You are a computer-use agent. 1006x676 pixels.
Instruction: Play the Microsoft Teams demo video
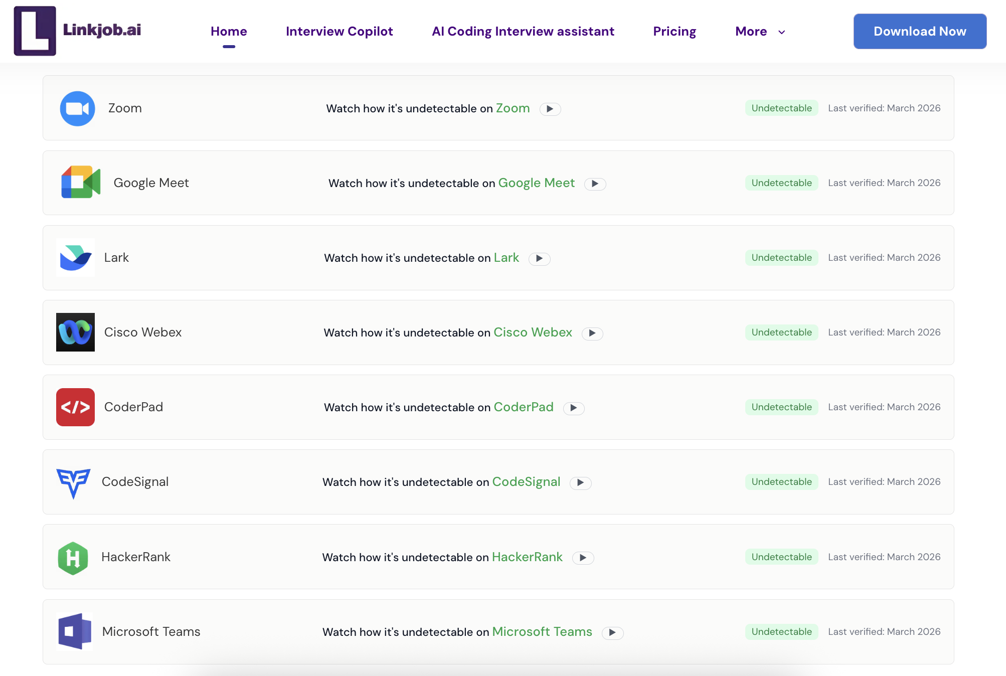(x=612, y=632)
